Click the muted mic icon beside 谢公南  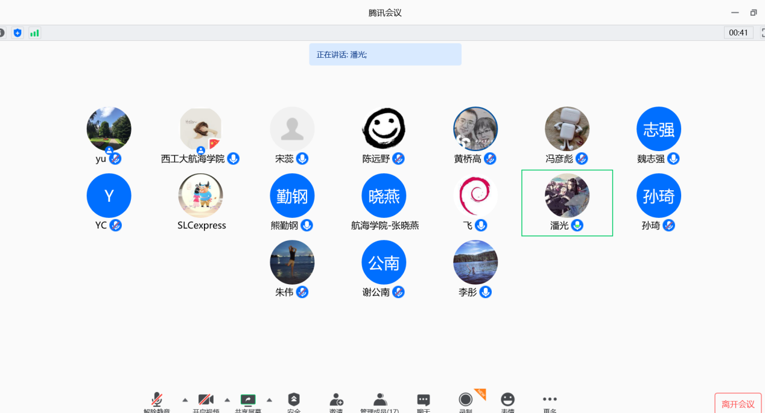[x=398, y=292]
